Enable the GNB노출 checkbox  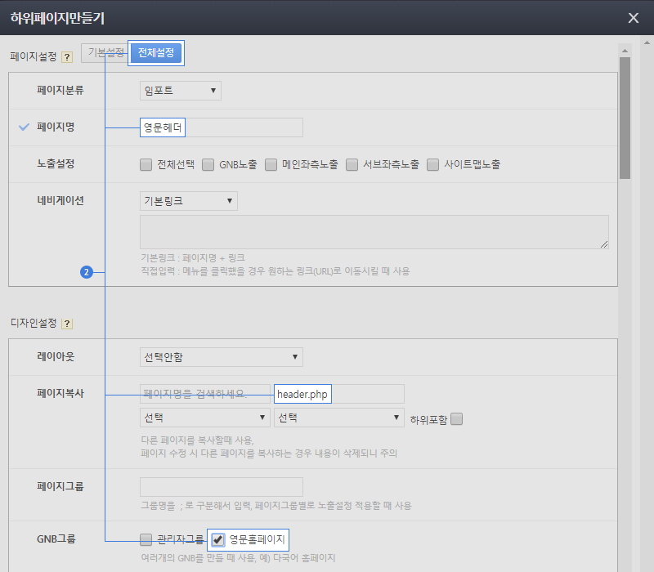point(208,164)
